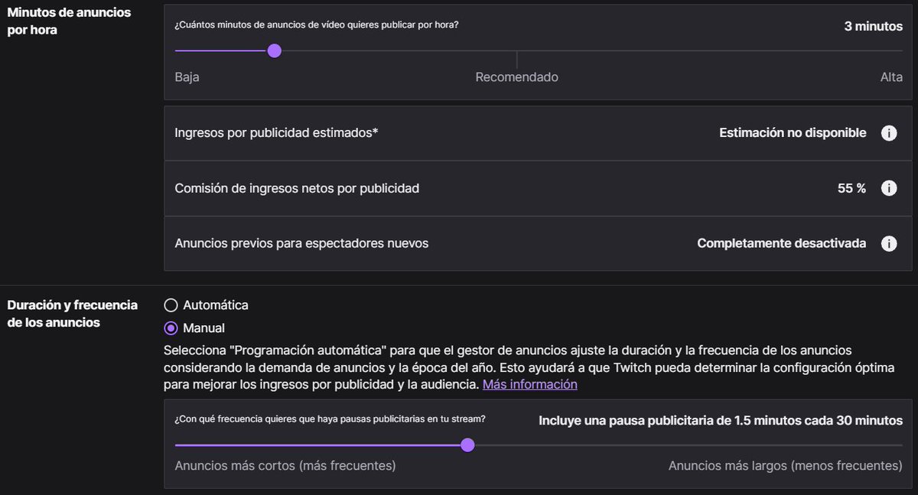Click Comisión de ingresos netos por publicidad
This screenshot has width=918, height=495.
tap(297, 188)
